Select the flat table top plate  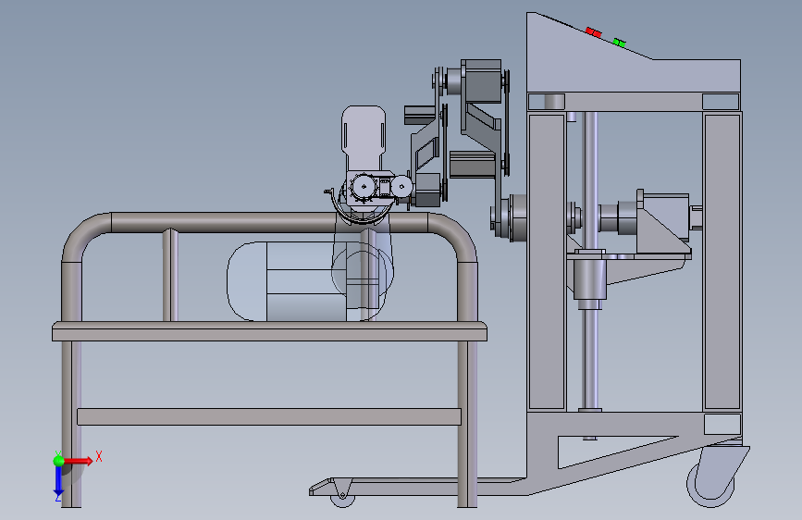point(269,331)
